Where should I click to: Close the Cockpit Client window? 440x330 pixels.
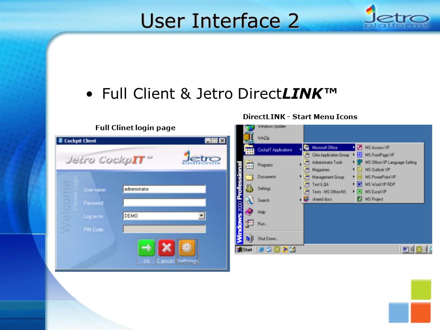pos(222,141)
